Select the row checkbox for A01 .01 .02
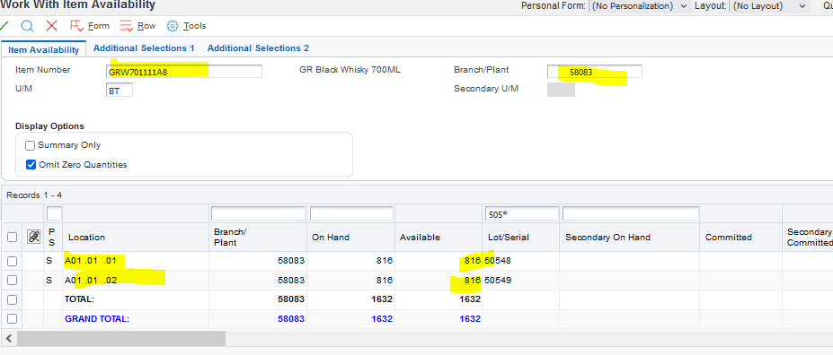Screen dimensions: 833x355 (x=13, y=281)
